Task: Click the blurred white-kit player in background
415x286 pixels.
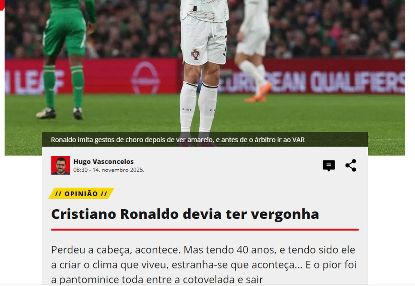Action: (254, 49)
